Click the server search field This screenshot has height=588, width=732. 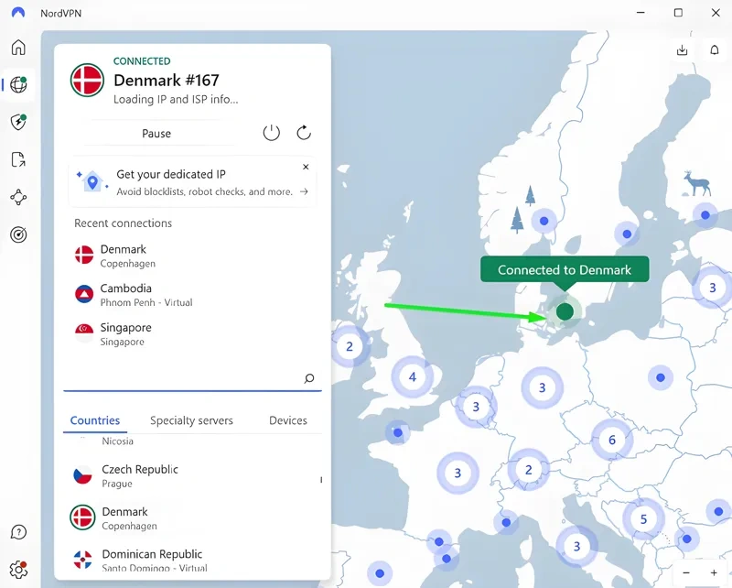(x=183, y=378)
